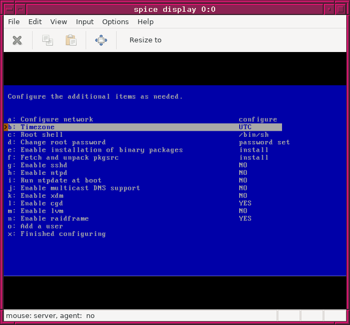Select the Enable ntpd option

(x=45, y=173)
